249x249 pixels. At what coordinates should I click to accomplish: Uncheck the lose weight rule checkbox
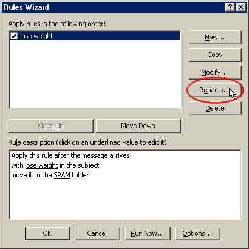click(14, 36)
